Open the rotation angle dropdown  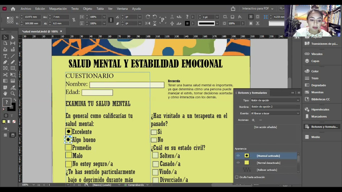pos(139,17)
